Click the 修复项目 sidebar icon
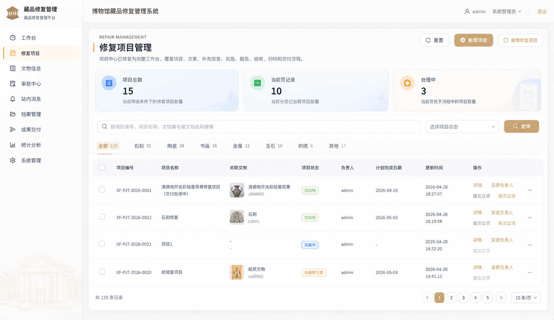 pyautogui.click(x=13, y=53)
